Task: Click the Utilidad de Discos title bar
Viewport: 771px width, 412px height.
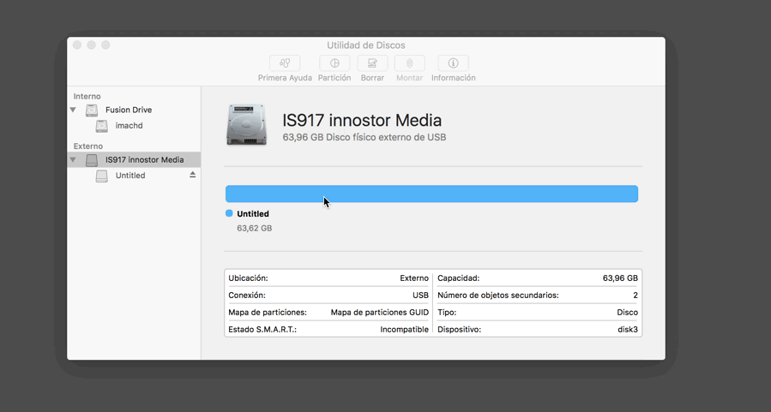Action: (366, 45)
